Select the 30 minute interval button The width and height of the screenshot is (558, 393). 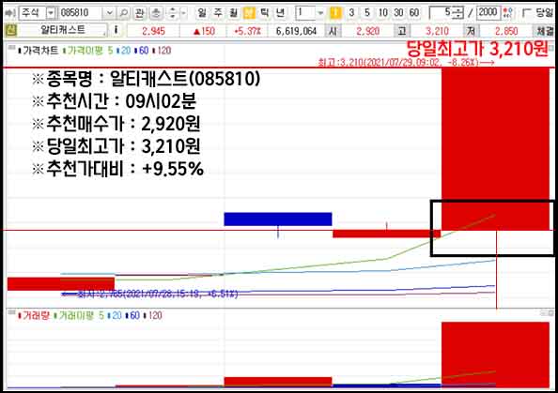coord(398,13)
